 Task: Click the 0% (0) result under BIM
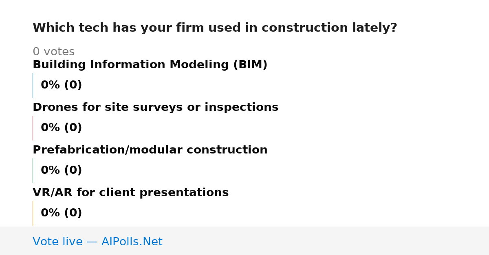[61, 85]
